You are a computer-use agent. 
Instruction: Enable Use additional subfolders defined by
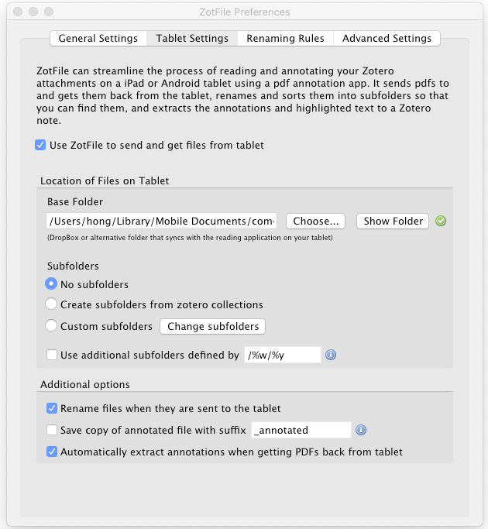click(x=52, y=355)
